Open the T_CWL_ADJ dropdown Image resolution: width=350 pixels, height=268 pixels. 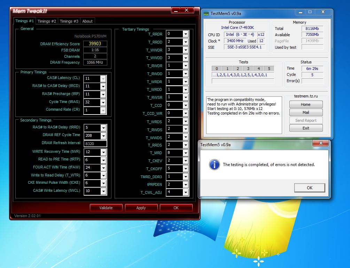pos(186,192)
